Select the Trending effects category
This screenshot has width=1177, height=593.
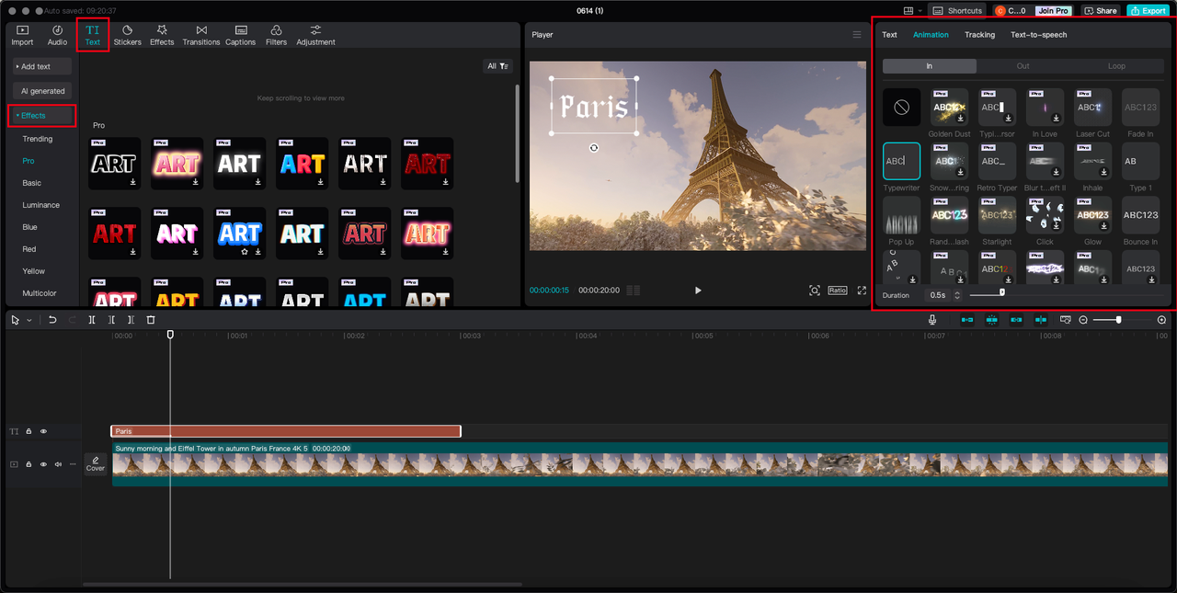[x=38, y=139]
